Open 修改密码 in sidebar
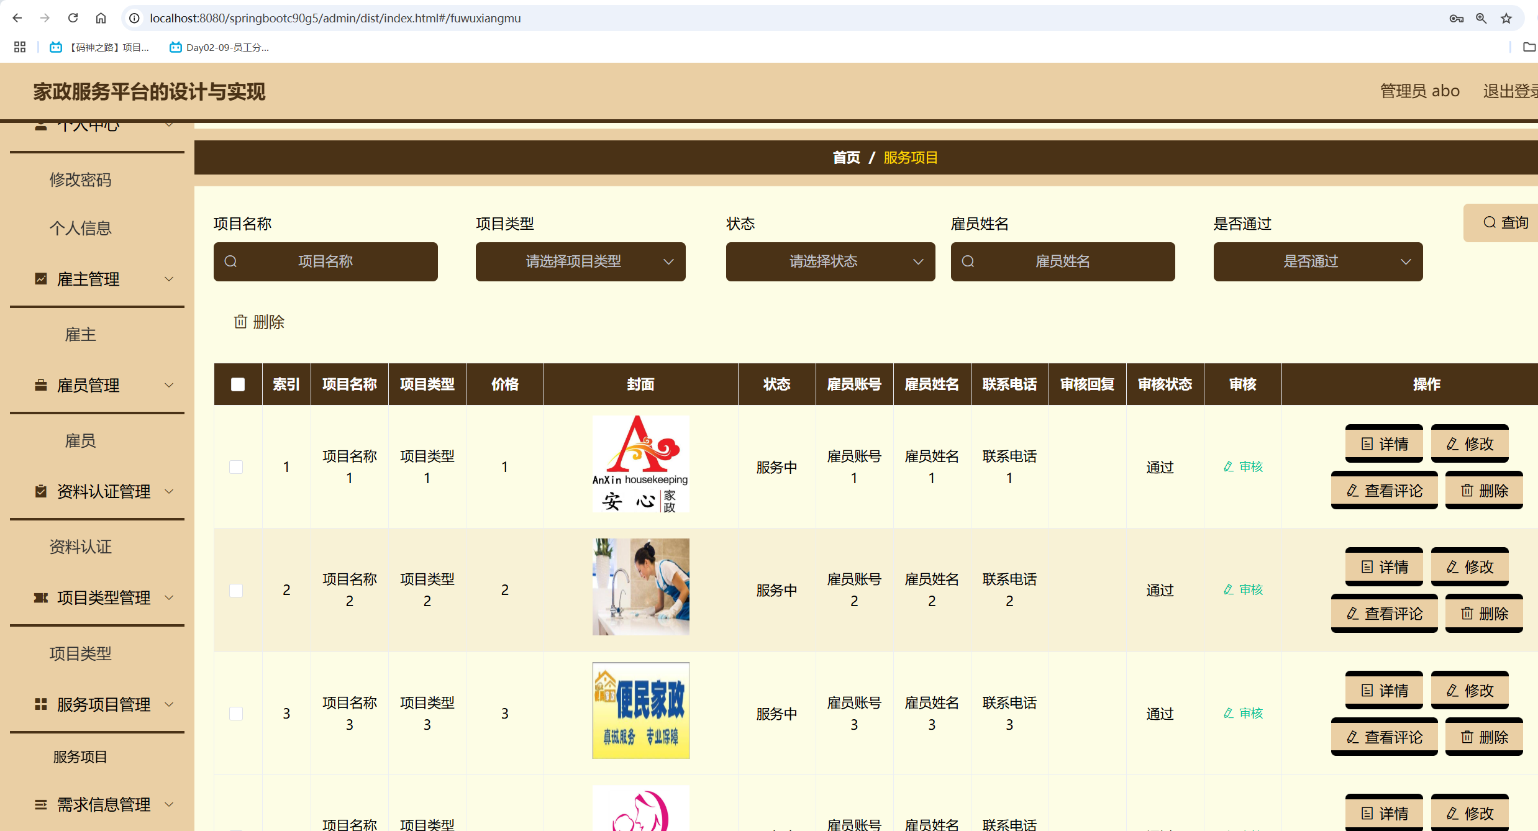The image size is (1538, 831). pos(81,179)
